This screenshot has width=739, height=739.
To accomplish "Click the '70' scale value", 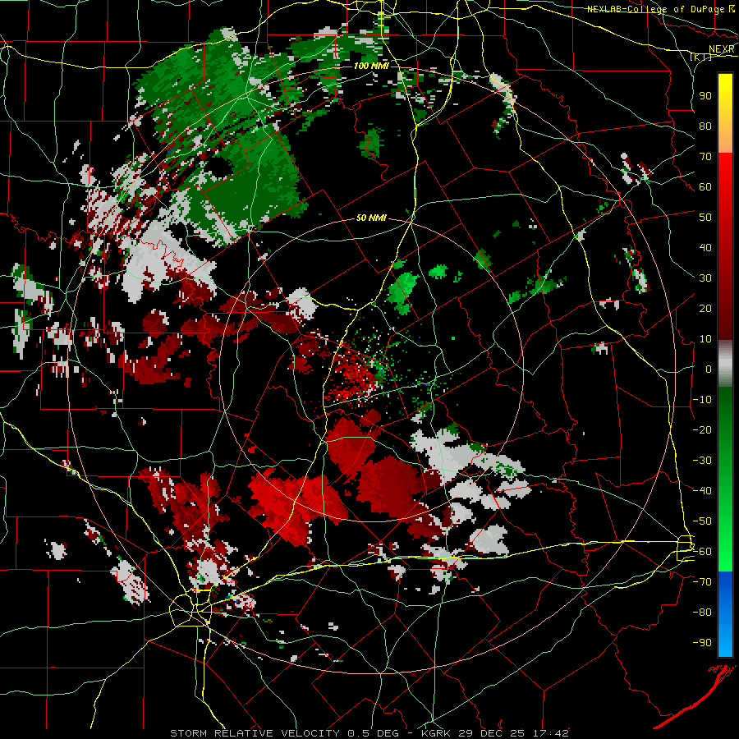I will click(705, 157).
